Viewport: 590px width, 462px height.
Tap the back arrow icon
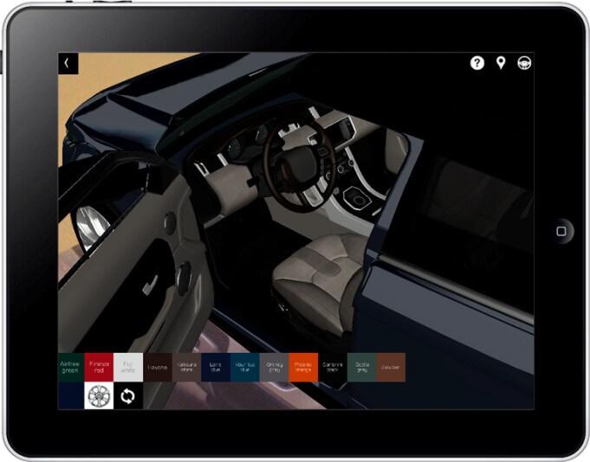67,63
